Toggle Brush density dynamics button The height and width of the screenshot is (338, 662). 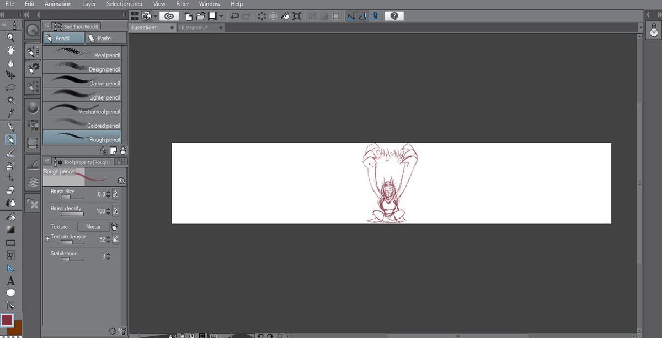[x=115, y=211]
